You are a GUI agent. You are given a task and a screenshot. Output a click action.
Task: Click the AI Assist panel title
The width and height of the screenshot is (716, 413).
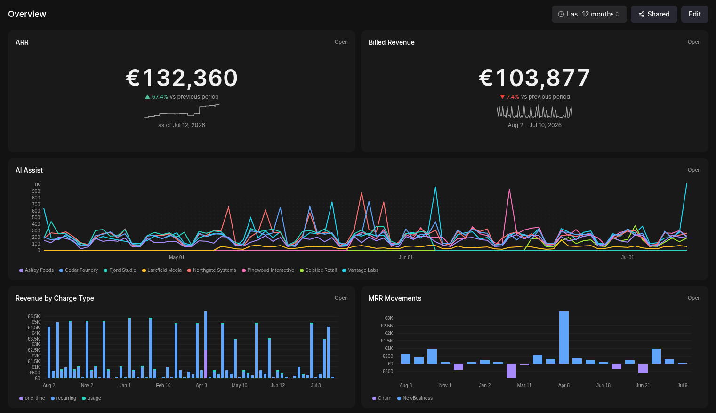(29, 170)
